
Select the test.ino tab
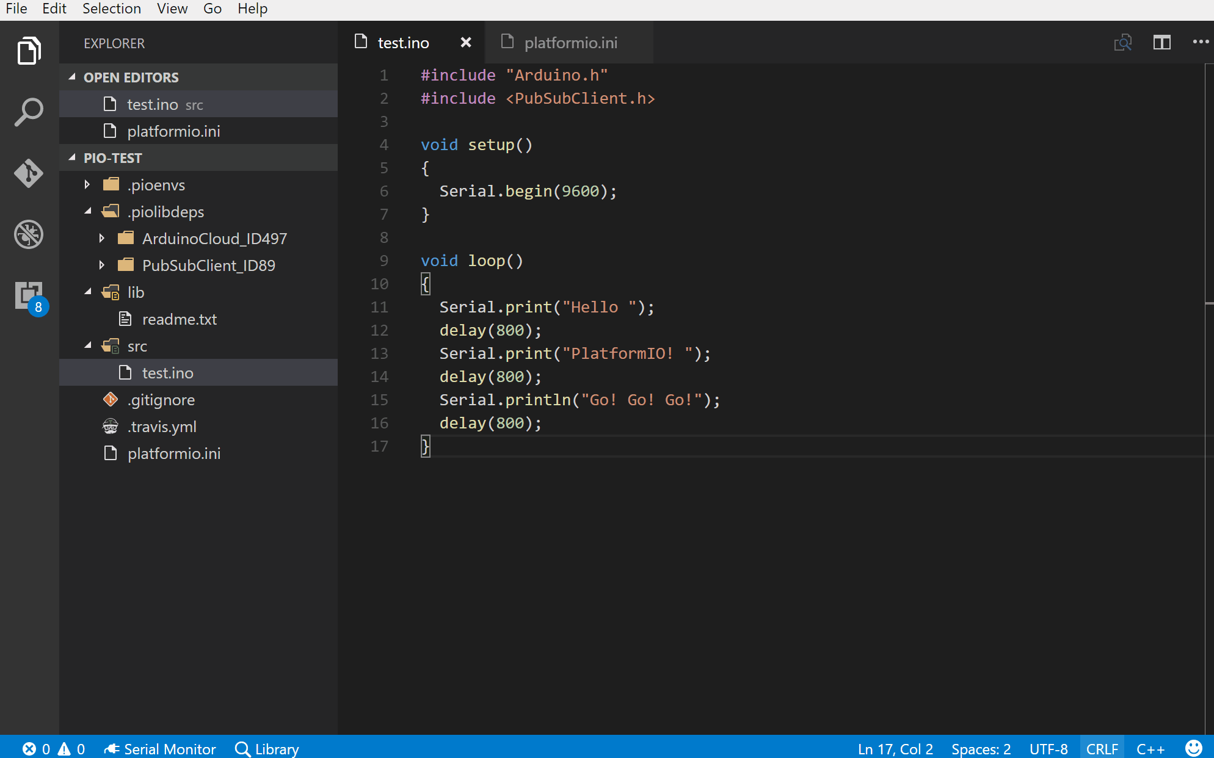click(x=404, y=42)
